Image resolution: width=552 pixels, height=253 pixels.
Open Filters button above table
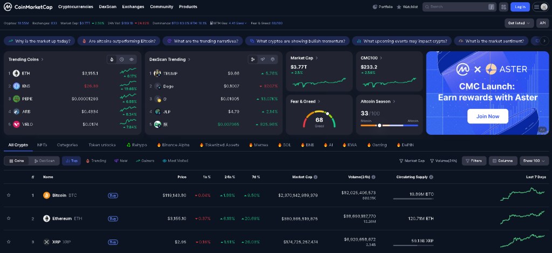[474, 161]
